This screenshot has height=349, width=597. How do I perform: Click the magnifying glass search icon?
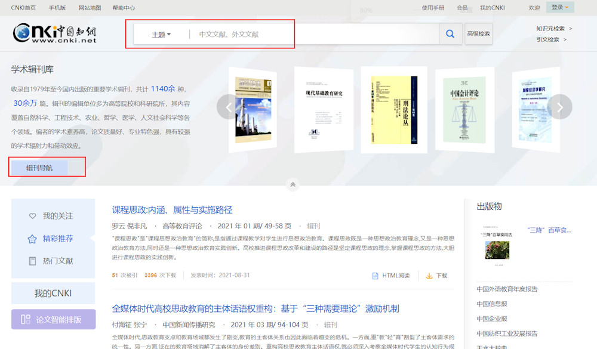[x=450, y=34]
